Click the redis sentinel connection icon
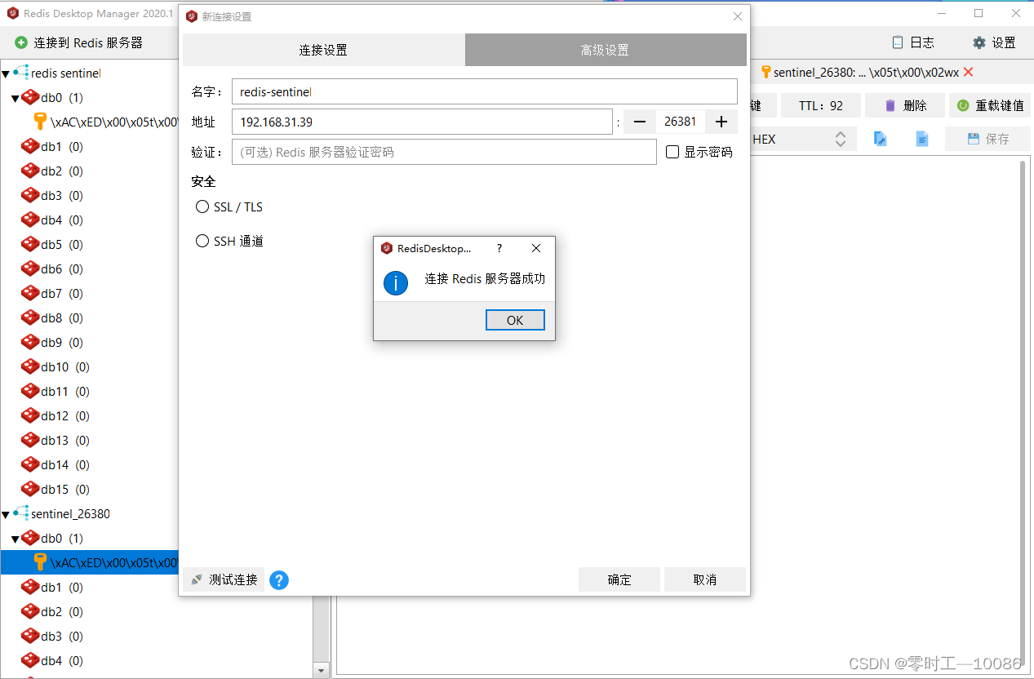Viewport: 1034px width, 679px height. pyautogui.click(x=21, y=73)
